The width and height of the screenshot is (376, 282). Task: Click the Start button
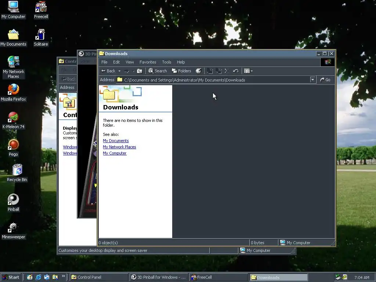coord(11,277)
